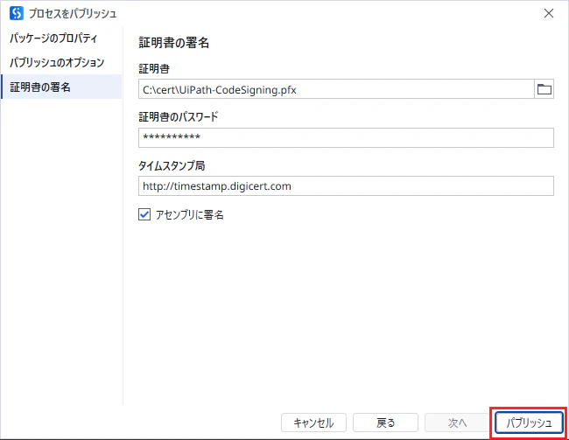The image size is (569, 440).
Task: Close the プロセスをパブリッシュ dialog
Action: (549, 13)
